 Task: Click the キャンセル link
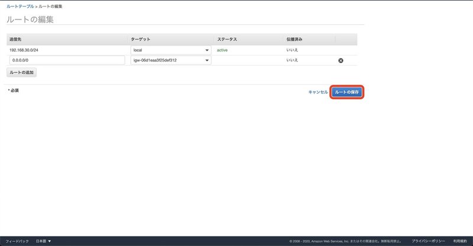pyautogui.click(x=318, y=92)
